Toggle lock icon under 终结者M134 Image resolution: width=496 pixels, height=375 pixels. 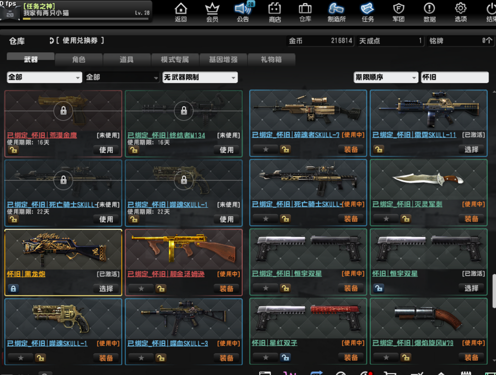pyautogui.click(x=134, y=150)
